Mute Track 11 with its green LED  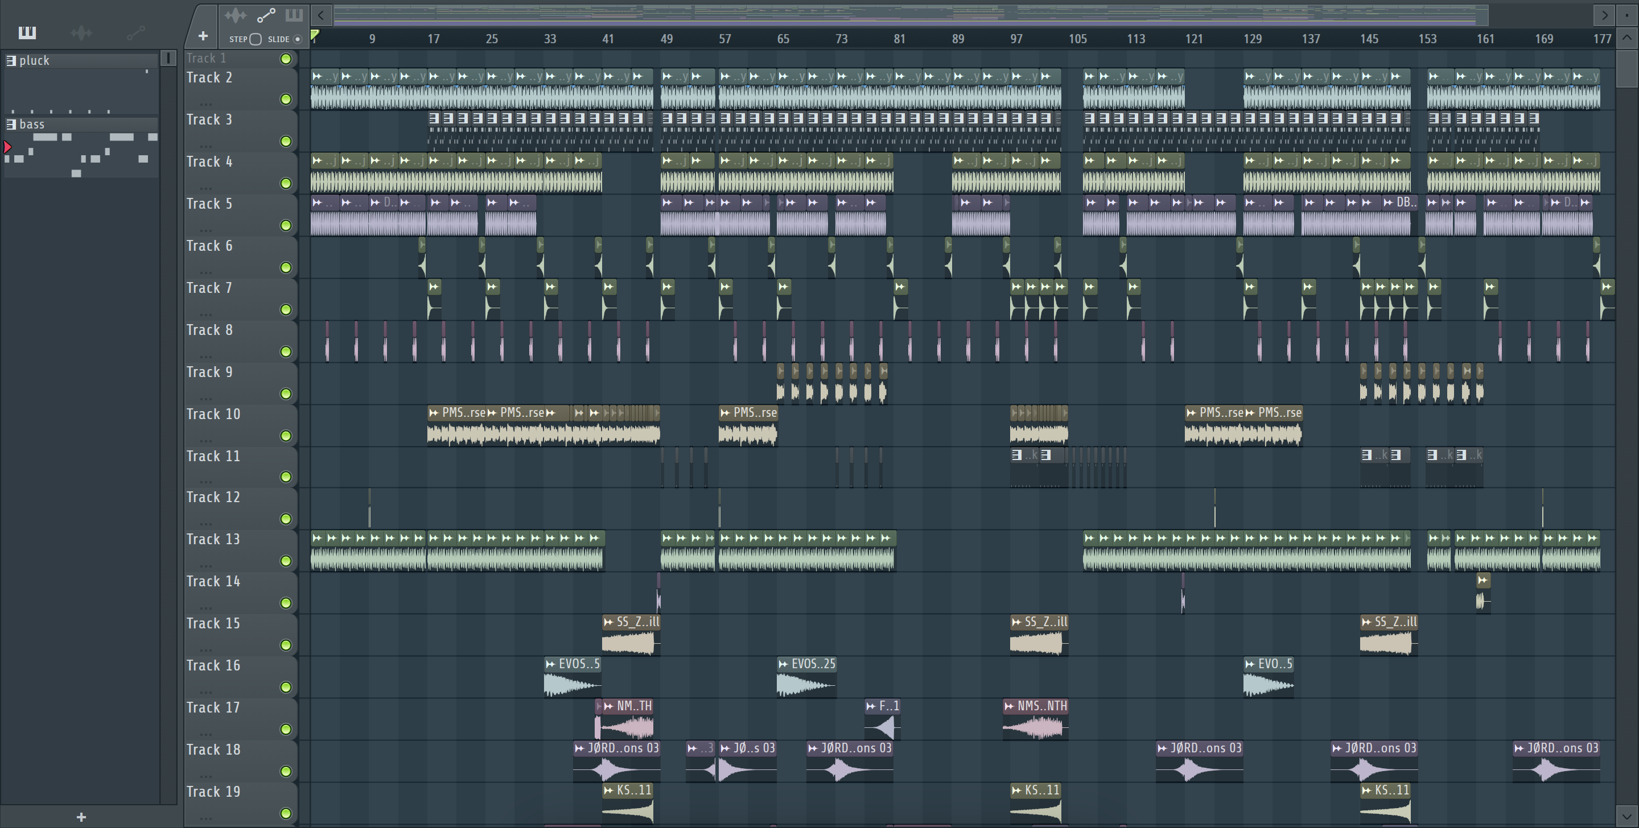(286, 477)
